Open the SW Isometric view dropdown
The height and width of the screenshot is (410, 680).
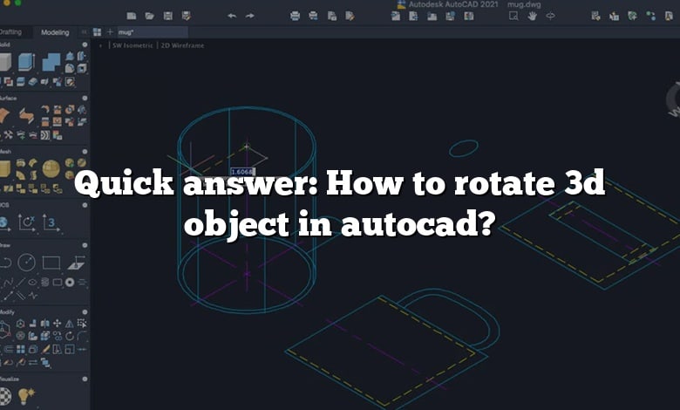[x=131, y=45]
